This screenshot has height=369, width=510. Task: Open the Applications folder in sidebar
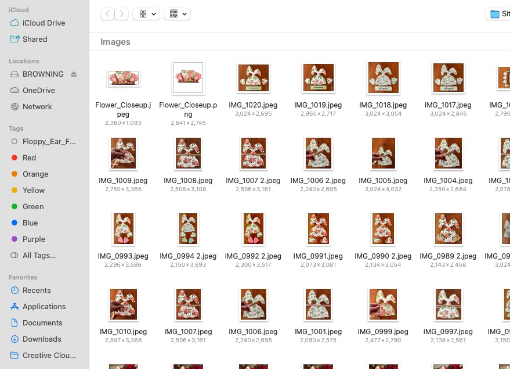43,306
